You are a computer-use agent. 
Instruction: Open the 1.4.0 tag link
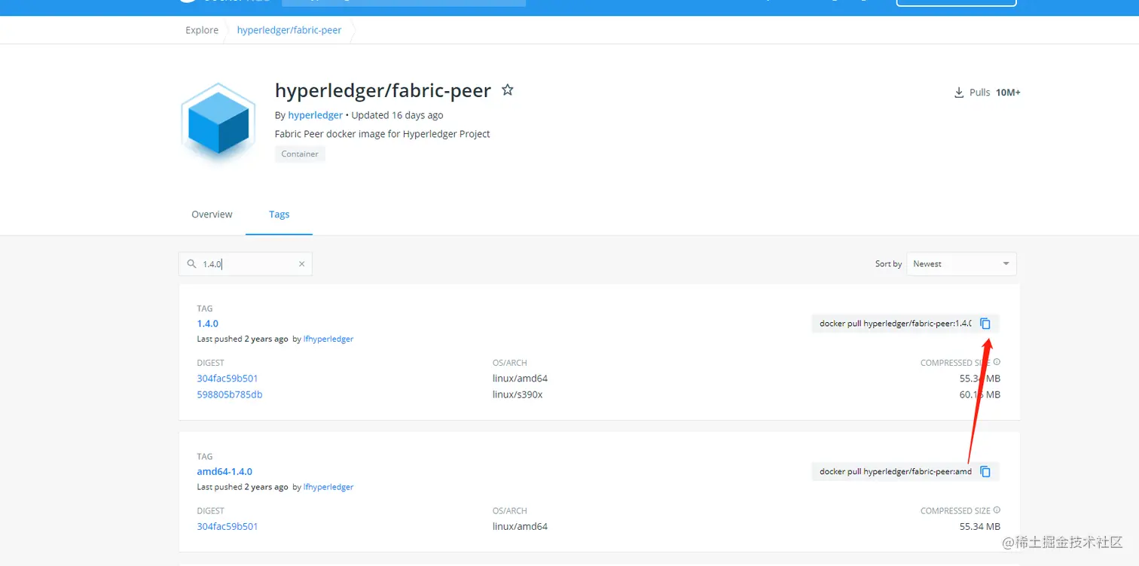(x=208, y=324)
